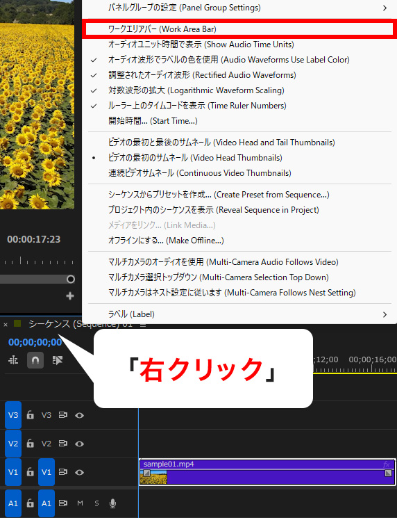Uncheck Rectified Audio Waveforms option
Screen dimensions: 397x518
239,75
